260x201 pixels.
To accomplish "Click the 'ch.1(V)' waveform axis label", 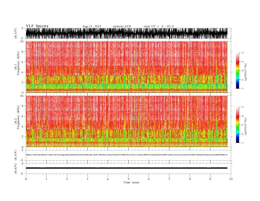I will pyautogui.click(x=16, y=33).
